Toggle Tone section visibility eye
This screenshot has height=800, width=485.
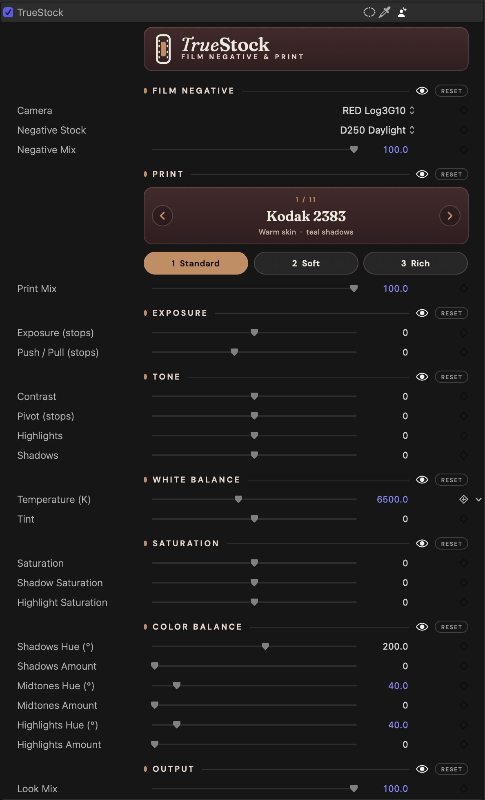click(x=422, y=377)
